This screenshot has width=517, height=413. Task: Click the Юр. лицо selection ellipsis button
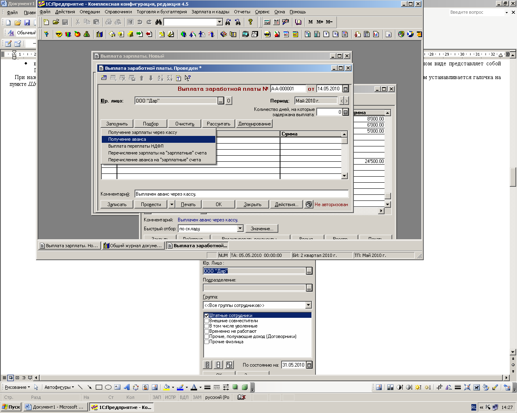tap(221, 101)
